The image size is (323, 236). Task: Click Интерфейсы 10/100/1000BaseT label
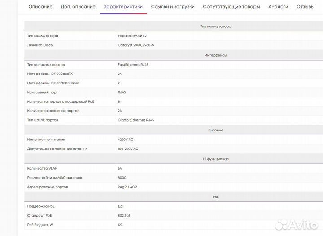(x=53, y=83)
